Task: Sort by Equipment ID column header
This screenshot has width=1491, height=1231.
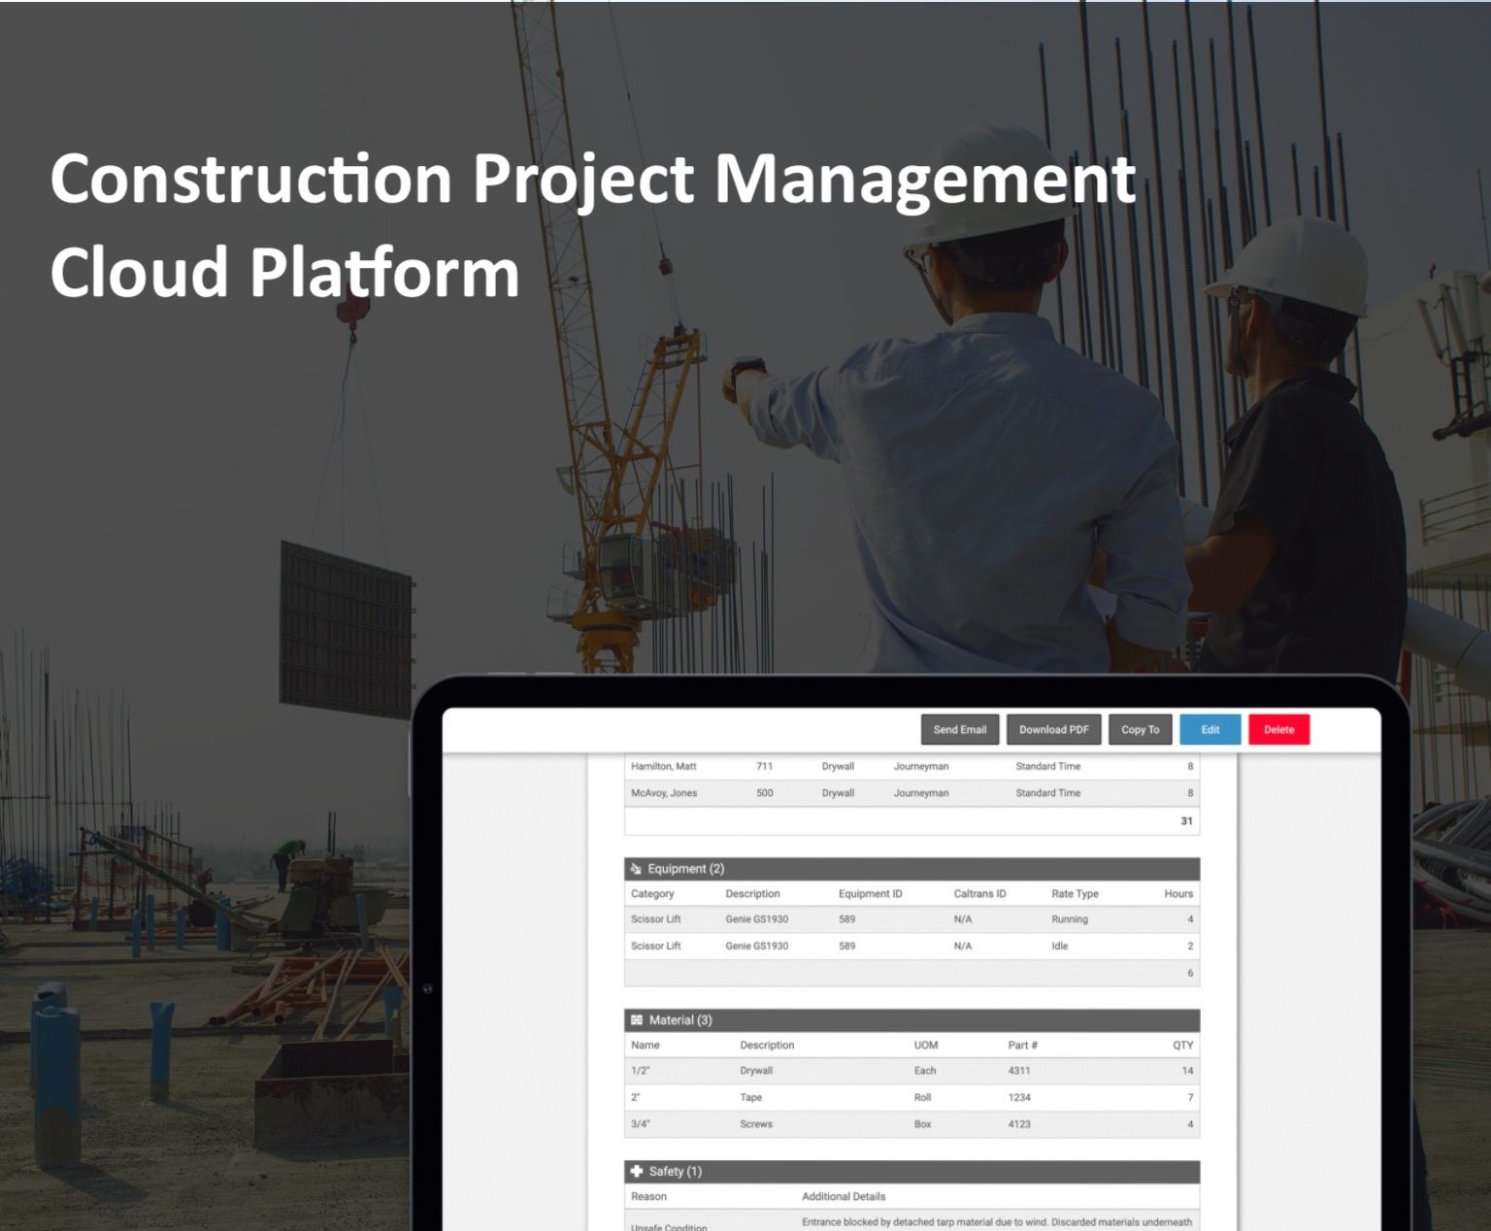Action: pos(870,894)
